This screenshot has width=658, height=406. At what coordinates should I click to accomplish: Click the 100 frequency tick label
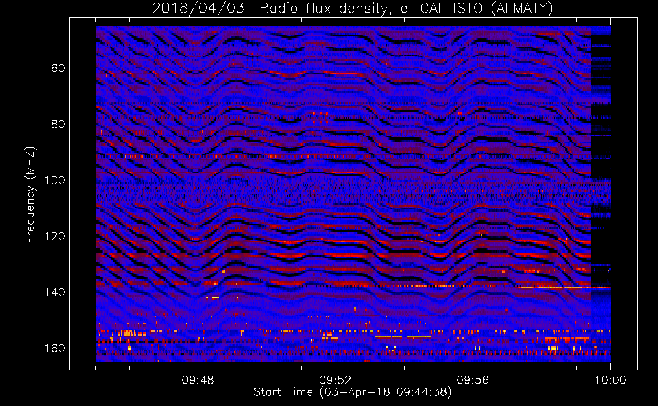coord(55,180)
